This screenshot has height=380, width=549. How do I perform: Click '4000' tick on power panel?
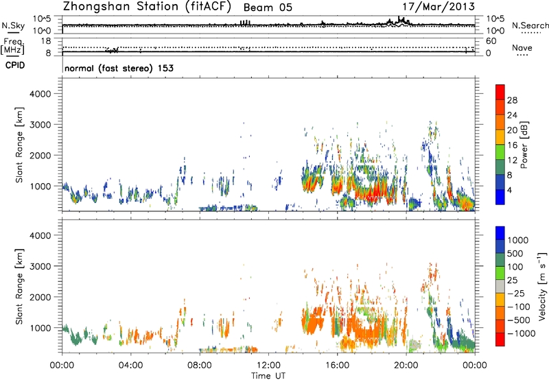coord(40,94)
